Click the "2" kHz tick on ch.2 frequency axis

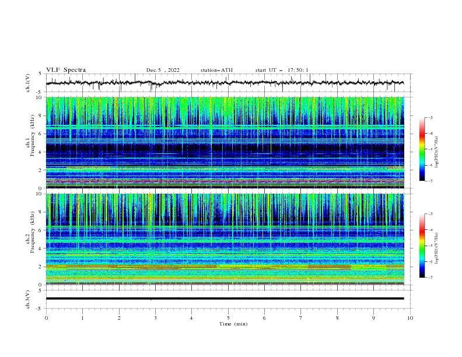click(x=41, y=267)
